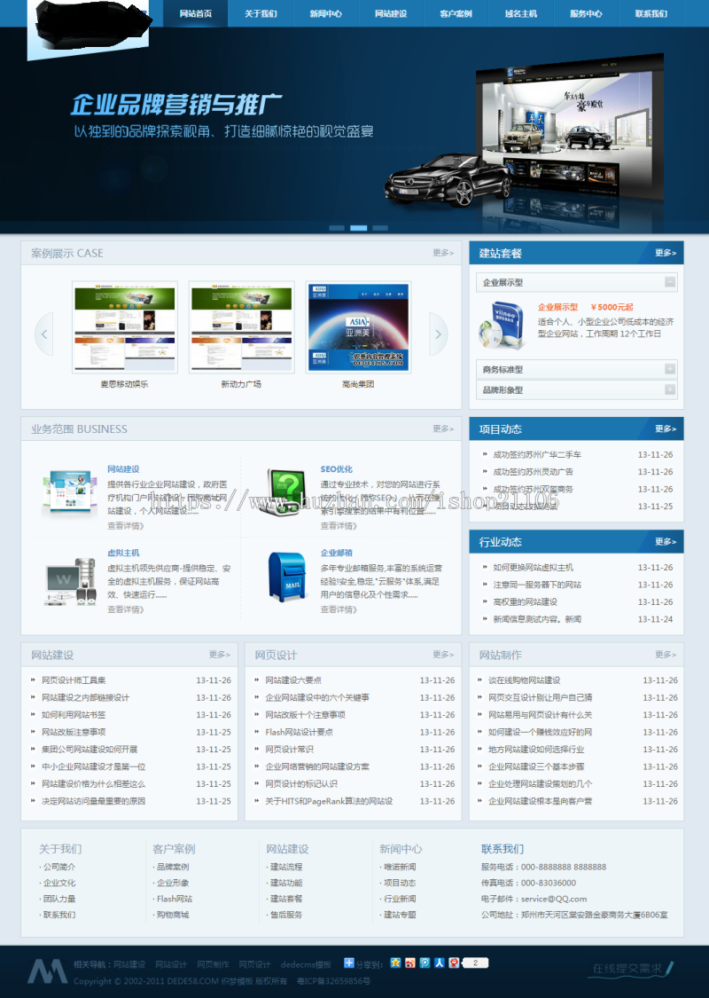Click footer link 购物商城
This screenshot has width=709, height=998.
click(173, 915)
